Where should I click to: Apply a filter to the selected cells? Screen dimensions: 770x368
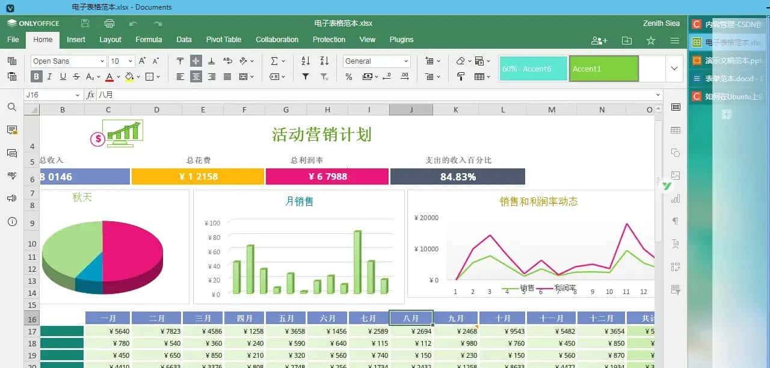click(x=306, y=77)
